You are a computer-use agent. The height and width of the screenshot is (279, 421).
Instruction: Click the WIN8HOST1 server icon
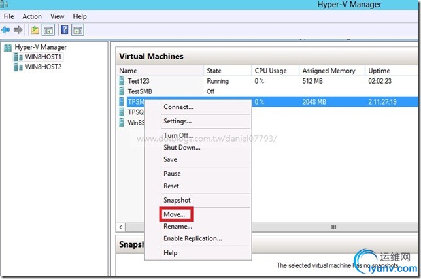[18, 57]
